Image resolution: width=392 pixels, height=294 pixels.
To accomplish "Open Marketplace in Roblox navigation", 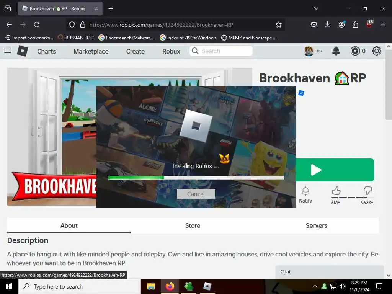I will [91, 51].
